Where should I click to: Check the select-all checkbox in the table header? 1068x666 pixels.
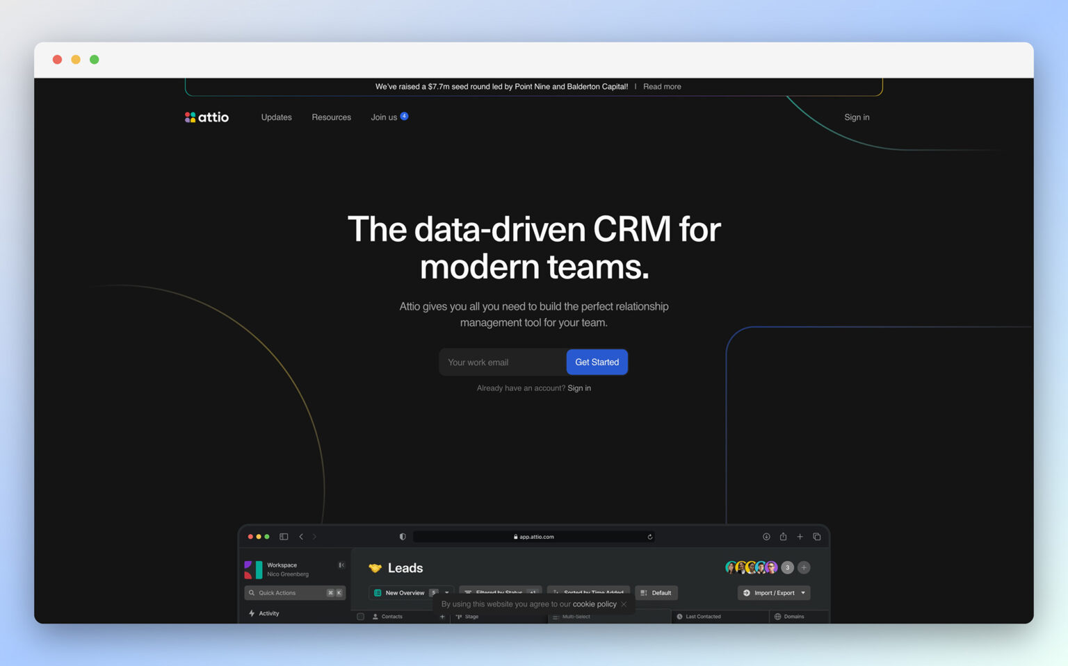359,616
